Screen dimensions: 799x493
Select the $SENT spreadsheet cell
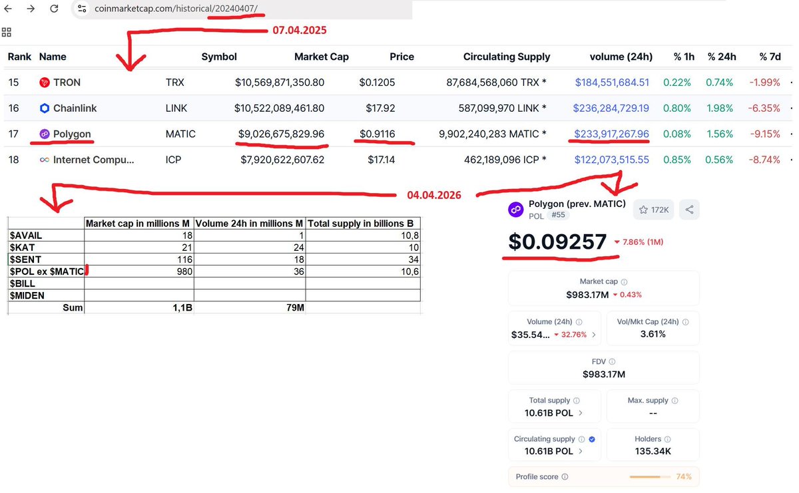tap(46, 259)
